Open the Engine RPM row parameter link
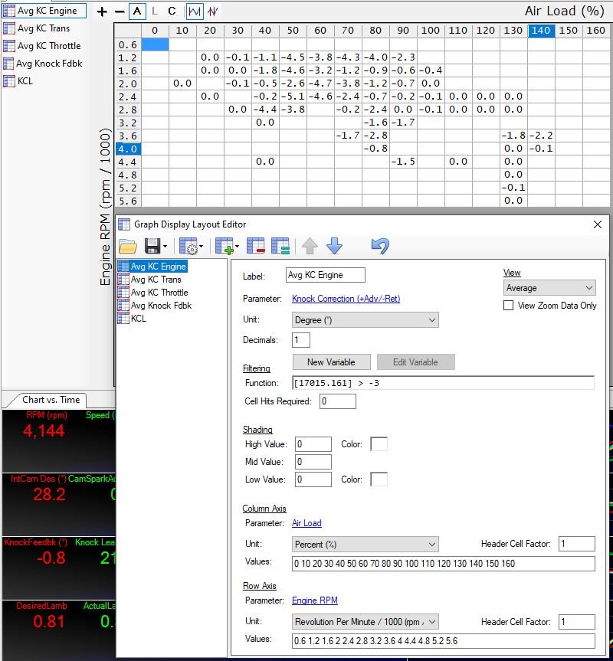613x661 pixels. coord(315,600)
